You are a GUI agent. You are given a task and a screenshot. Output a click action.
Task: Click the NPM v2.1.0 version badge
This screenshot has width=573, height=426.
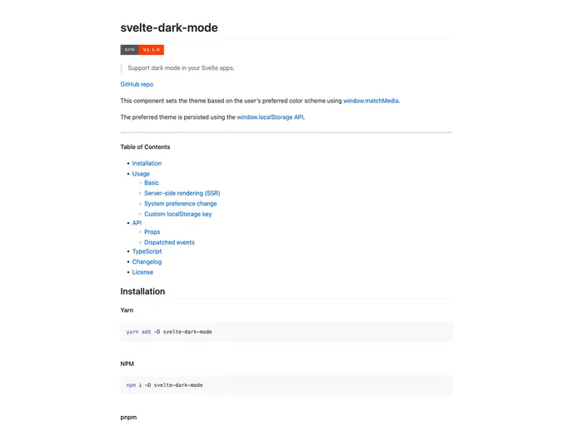pyautogui.click(x=142, y=50)
